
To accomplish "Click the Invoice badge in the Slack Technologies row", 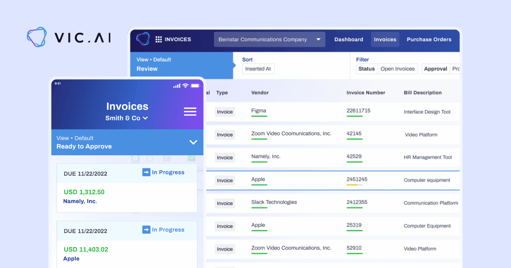I will 225,203.
